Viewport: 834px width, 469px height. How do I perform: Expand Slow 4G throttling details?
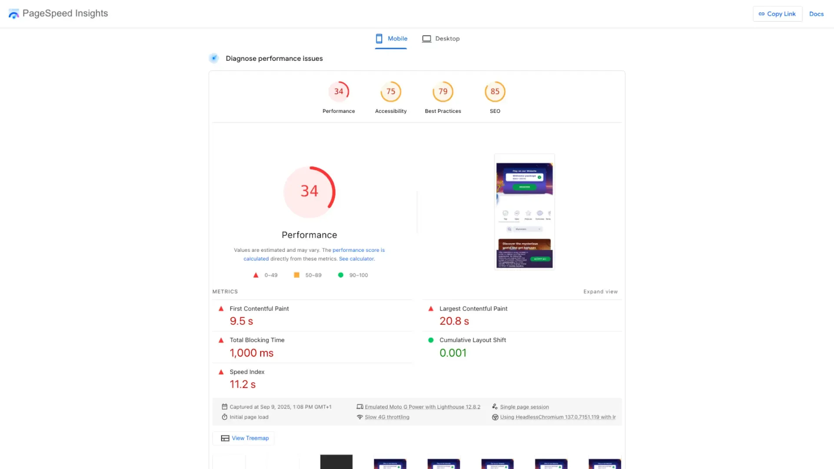387,417
